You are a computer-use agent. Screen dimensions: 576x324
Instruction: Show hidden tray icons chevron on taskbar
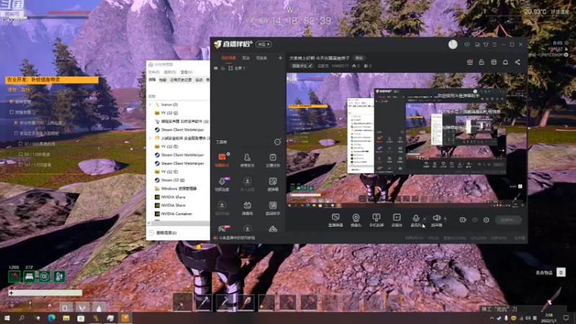pyautogui.click(x=492, y=318)
